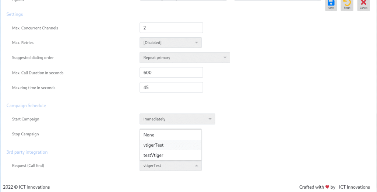Expand the Suggested dialing order dropdown
The image size is (377, 192).
pyautogui.click(x=184, y=57)
